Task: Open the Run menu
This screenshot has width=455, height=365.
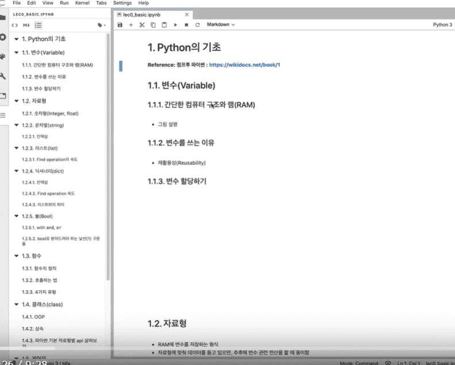Action: (64, 3)
